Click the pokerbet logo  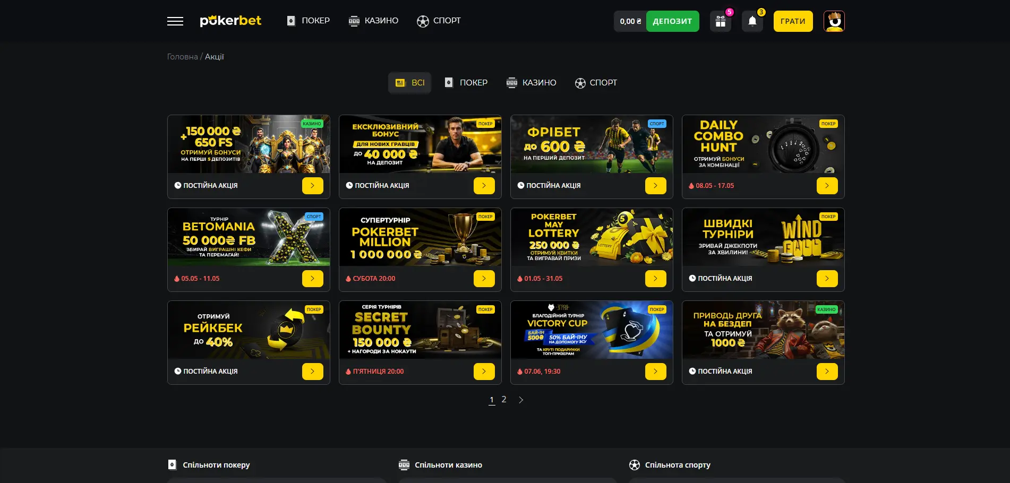tap(230, 21)
